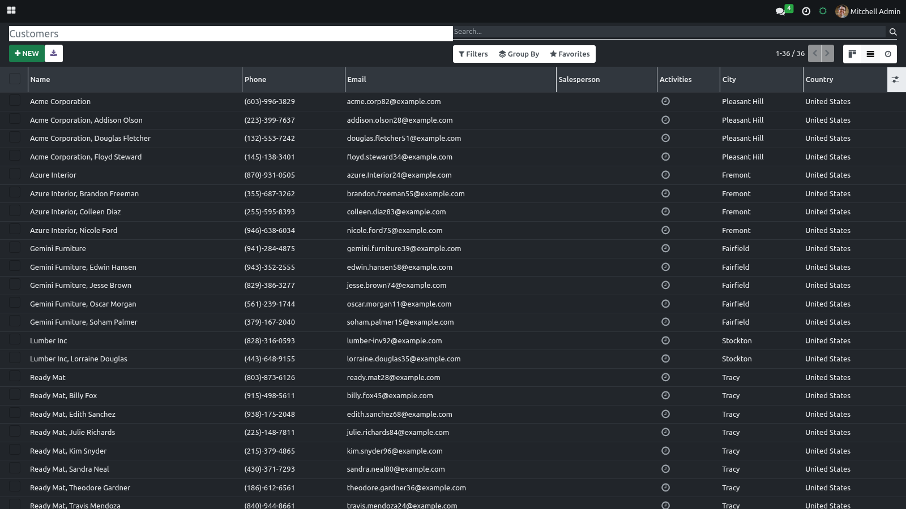Sort by Salesperson column header

pos(606,80)
